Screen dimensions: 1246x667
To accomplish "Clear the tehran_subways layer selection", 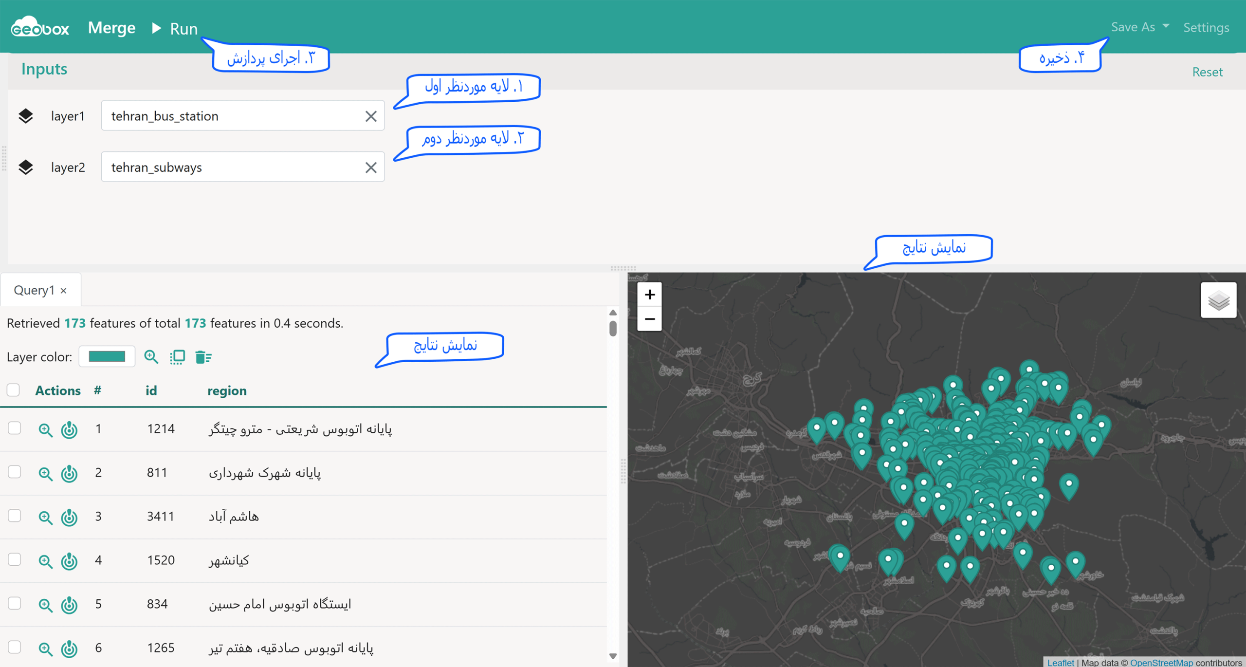I will click(x=371, y=167).
